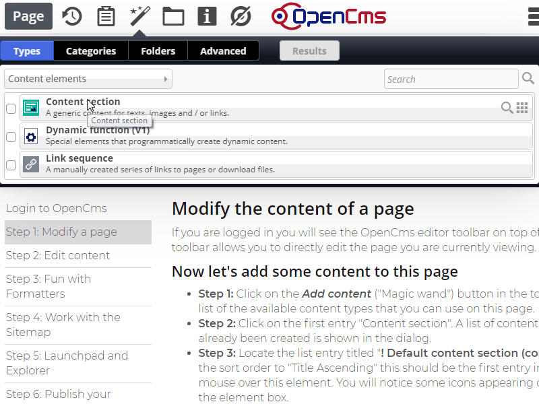539x404 pixels.
Task: Click the info toolbar icon
Action: coord(207,16)
